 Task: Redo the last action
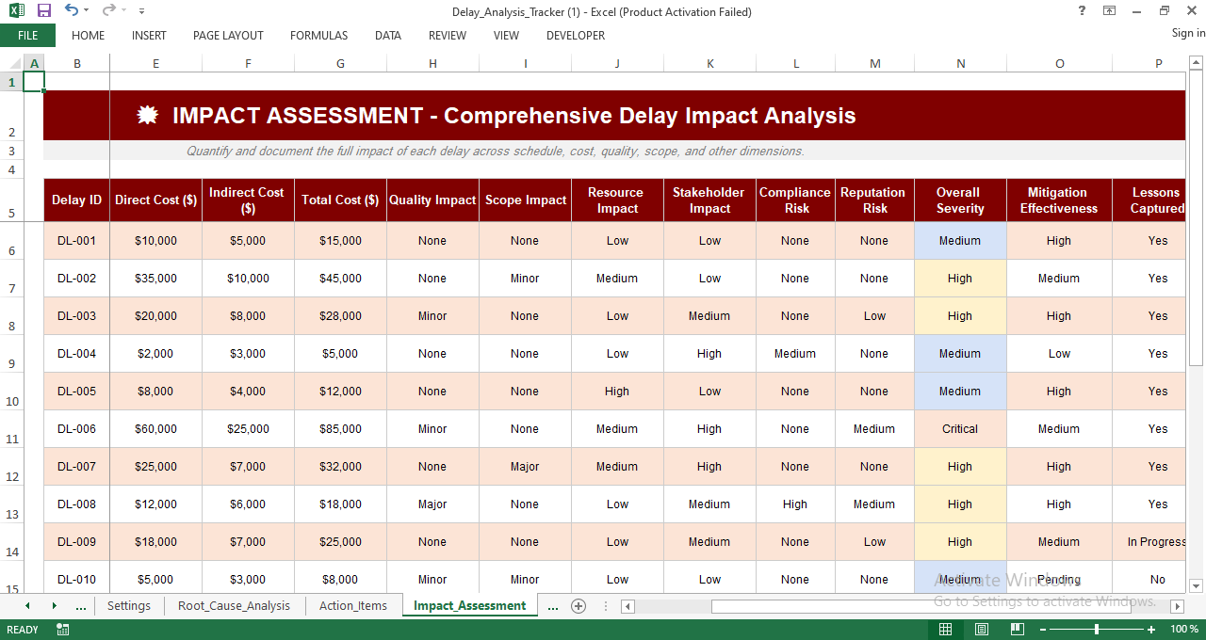coord(109,10)
